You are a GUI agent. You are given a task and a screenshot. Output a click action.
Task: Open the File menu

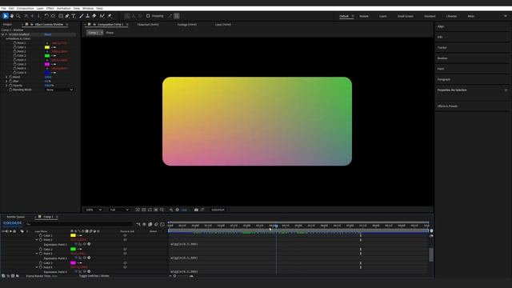(x=3, y=8)
